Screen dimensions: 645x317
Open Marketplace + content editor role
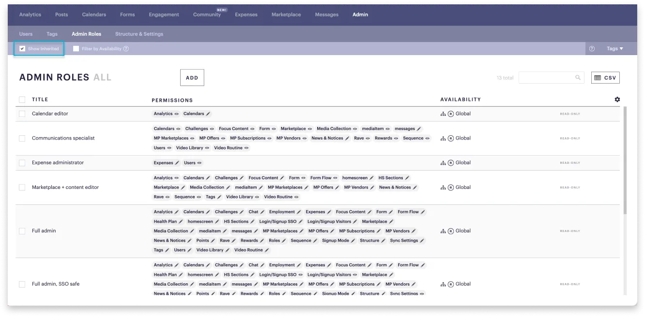click(65, 187)
